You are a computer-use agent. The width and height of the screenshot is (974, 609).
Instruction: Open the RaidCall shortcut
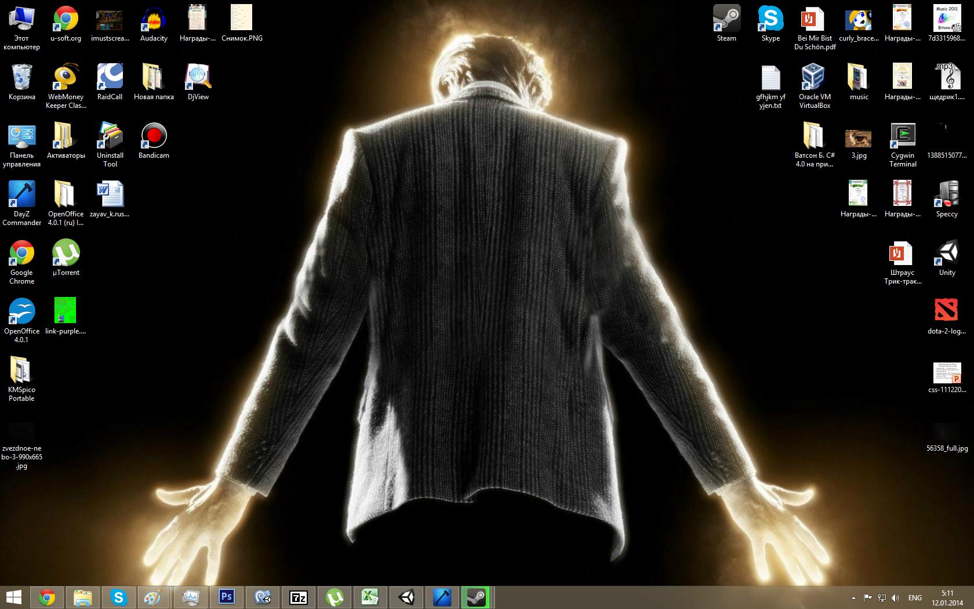coord(110,82)
